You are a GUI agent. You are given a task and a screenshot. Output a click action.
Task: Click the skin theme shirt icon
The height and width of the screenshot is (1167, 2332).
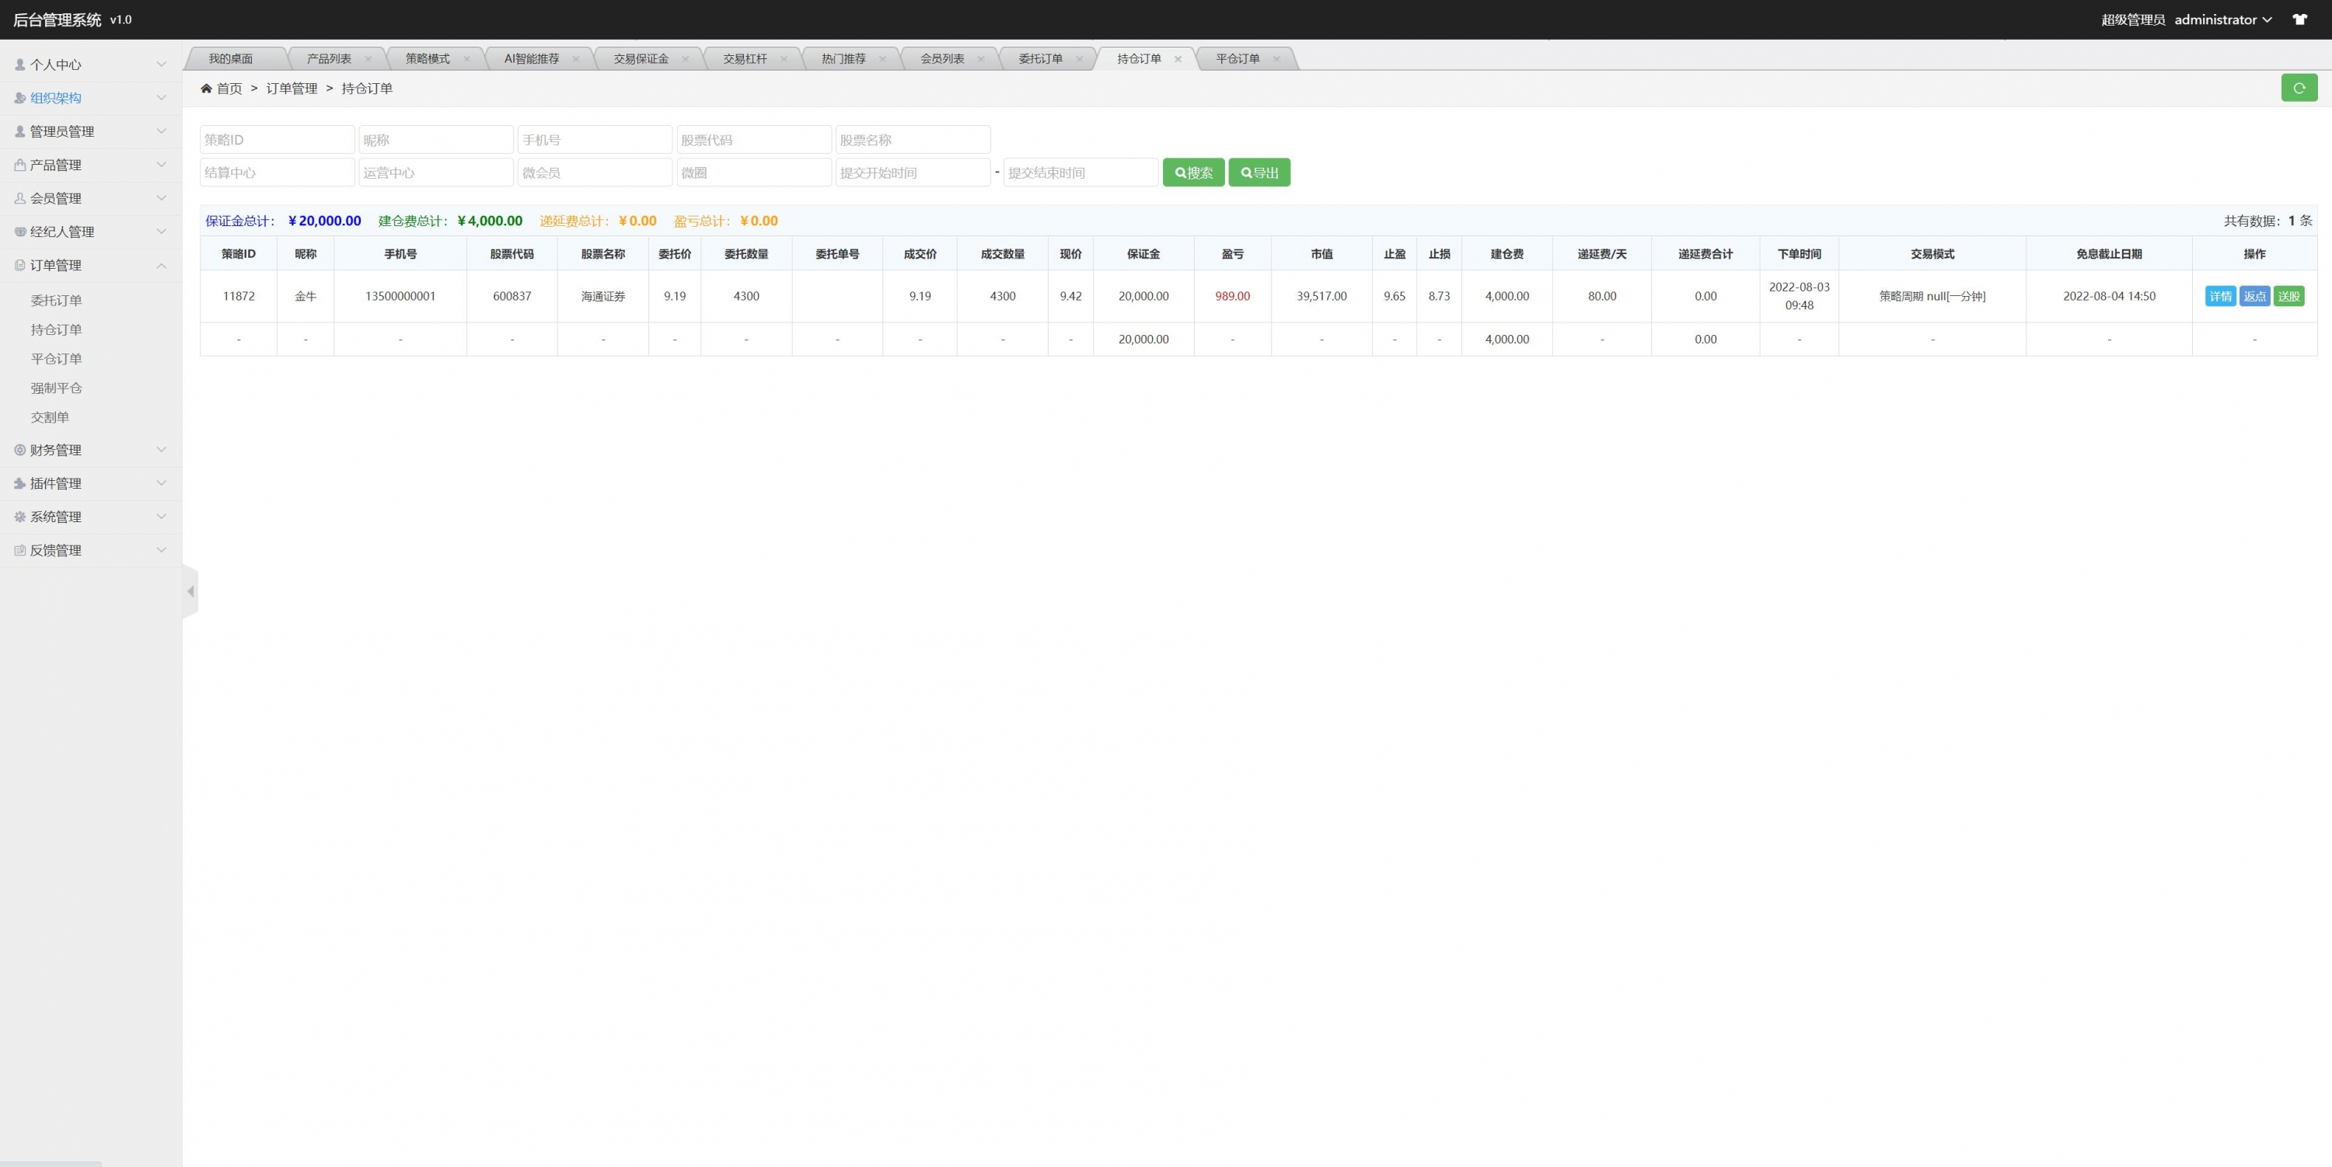pos(2299,19)
